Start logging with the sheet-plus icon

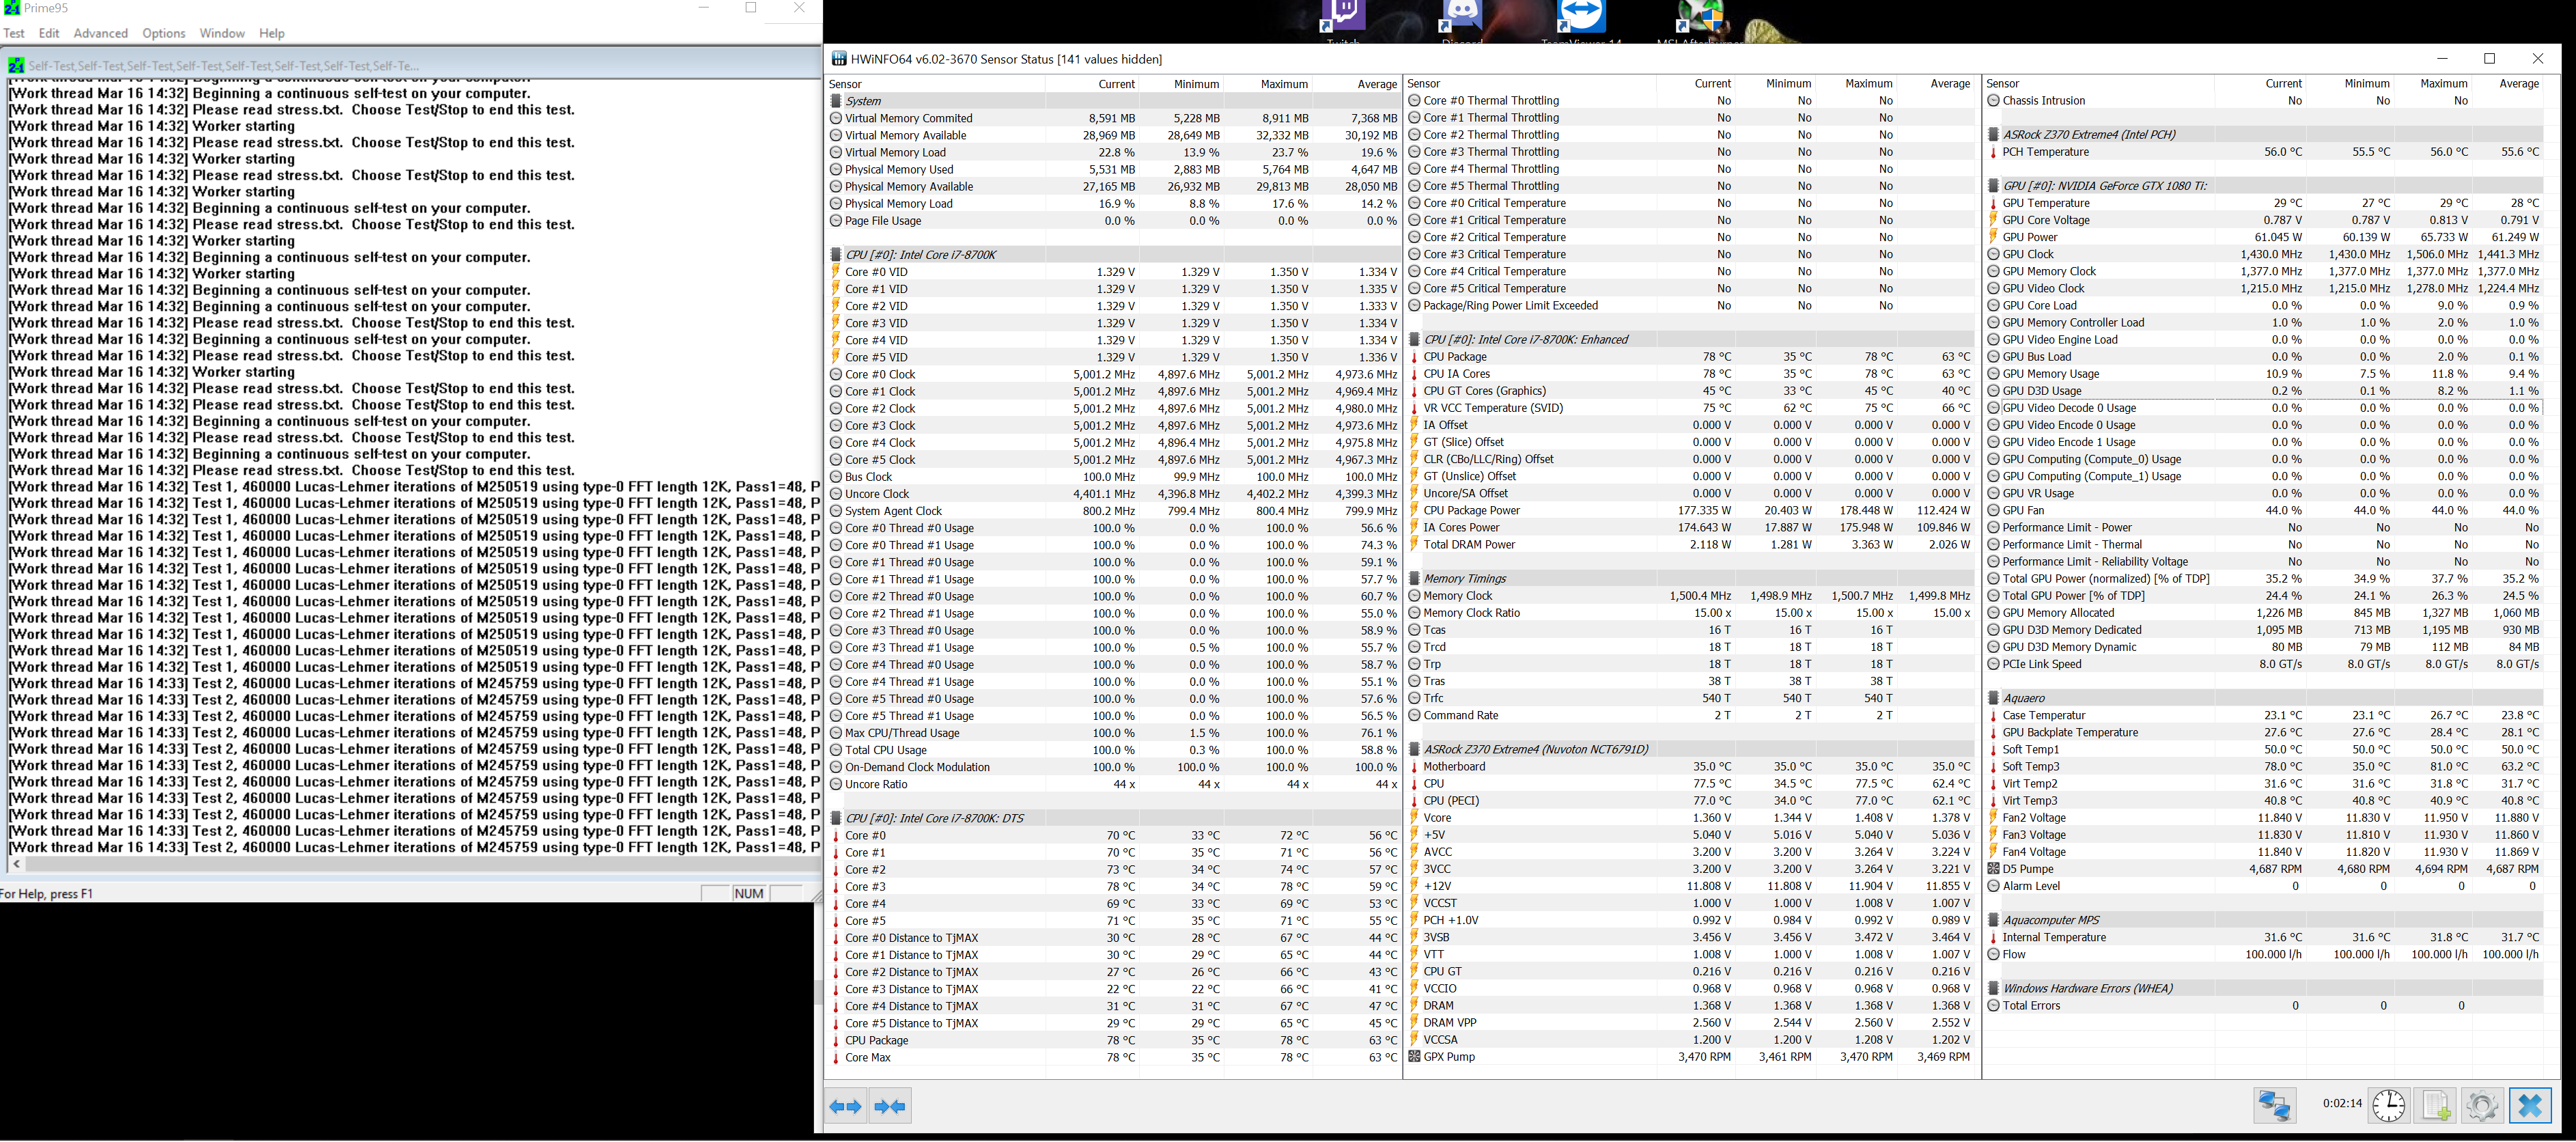(2435, 1106)
